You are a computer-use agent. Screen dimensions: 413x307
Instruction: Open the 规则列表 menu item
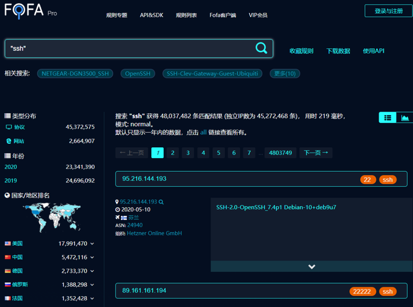pos(186,15)
